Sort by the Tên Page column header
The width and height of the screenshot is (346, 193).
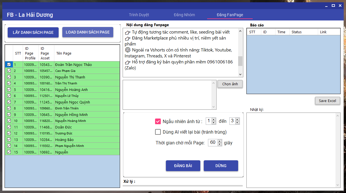click(x=63, y=53)
